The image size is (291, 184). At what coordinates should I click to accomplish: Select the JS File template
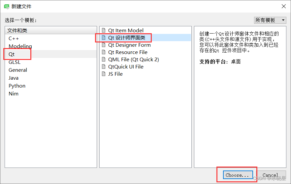(145, 74)
